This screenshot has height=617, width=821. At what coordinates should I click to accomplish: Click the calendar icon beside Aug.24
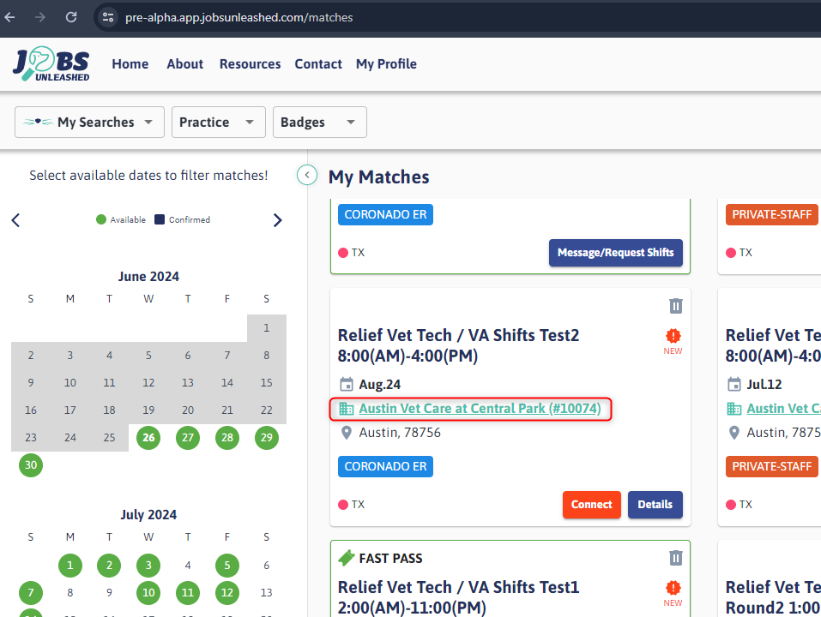(346, 384)
